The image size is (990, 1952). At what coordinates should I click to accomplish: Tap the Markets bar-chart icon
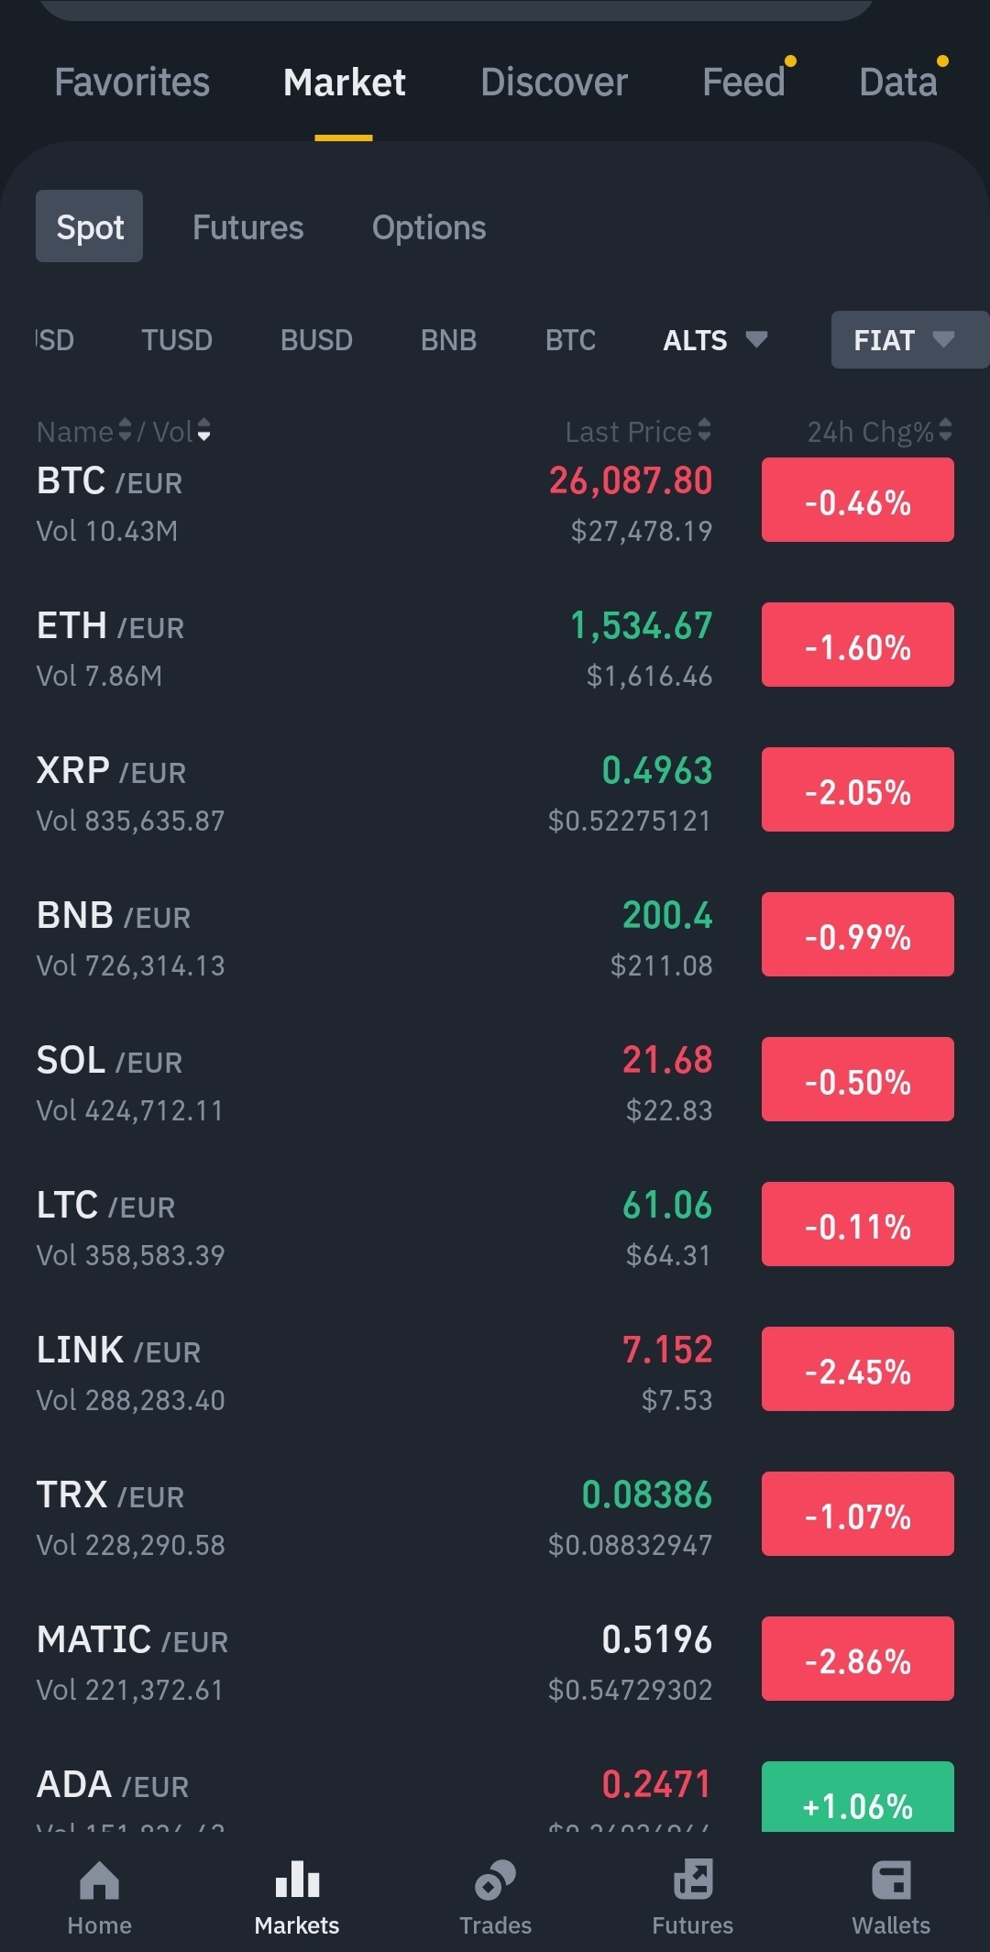(x=297, y=1880)
